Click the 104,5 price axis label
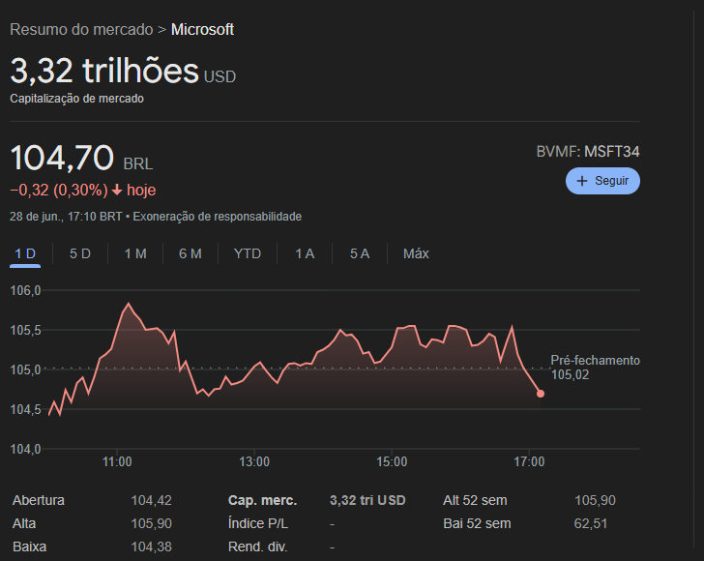The height and width of the screenshot is (561, 704). pyautogui.click(x=25, y=409)
